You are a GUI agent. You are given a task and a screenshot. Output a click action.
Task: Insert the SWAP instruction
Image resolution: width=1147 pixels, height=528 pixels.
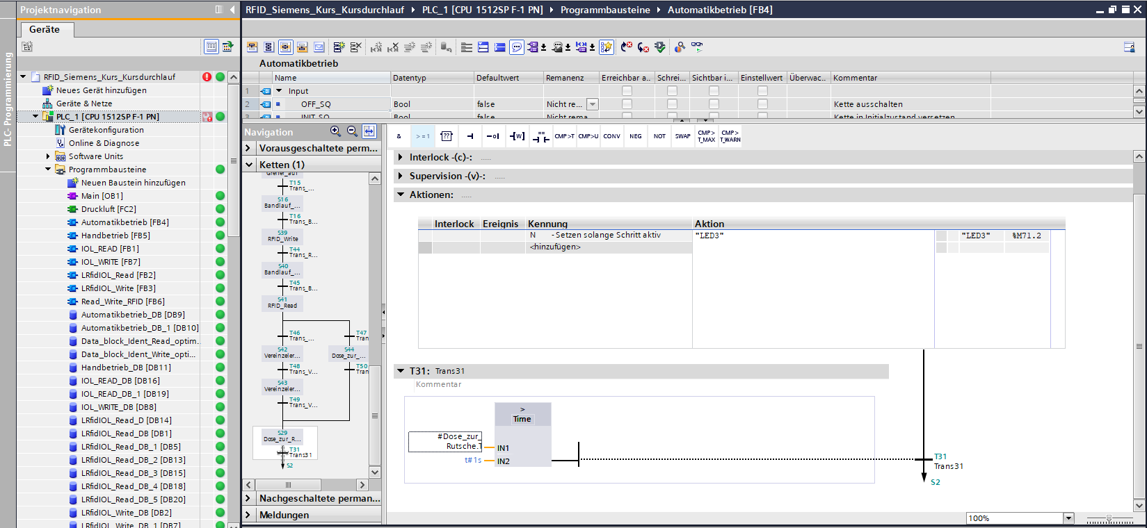coord(682,136)
